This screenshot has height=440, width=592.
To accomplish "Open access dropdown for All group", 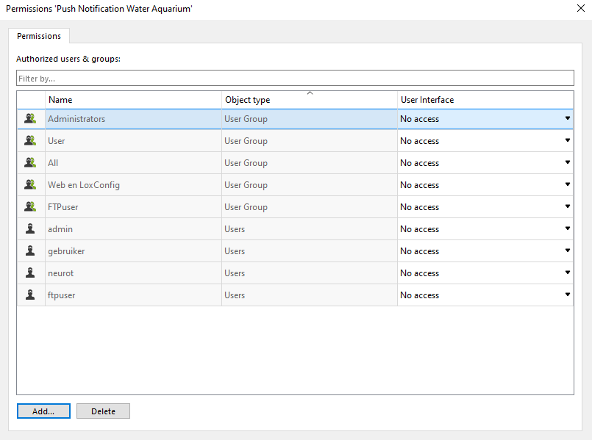I will [x=568, y=162].
